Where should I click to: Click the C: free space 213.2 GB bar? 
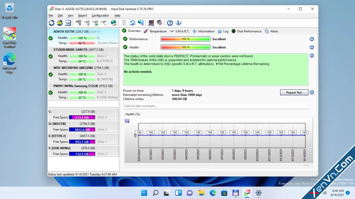click(x=82, y=117)
